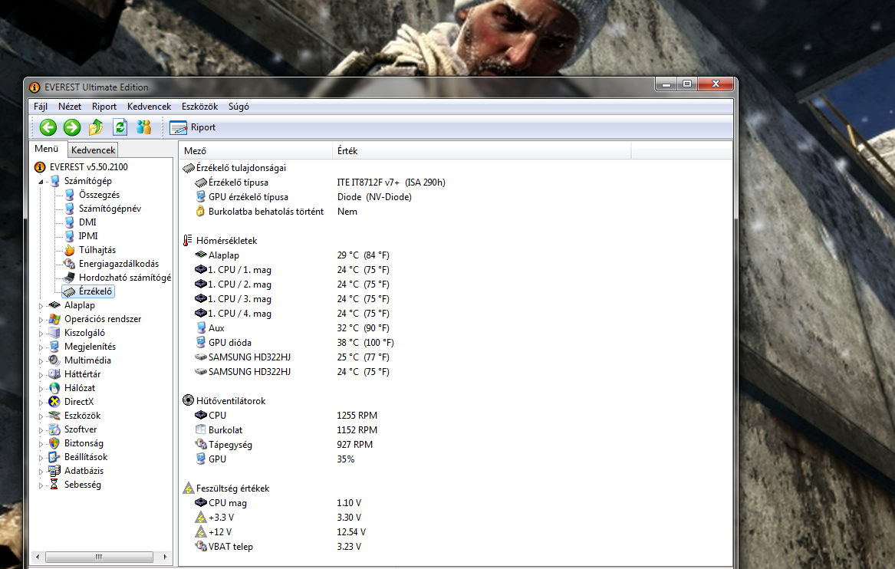Image resolution: width=895 pixels, height=569 pixels.
Task: Click the Mező column header
Action: tap(255, 150)
